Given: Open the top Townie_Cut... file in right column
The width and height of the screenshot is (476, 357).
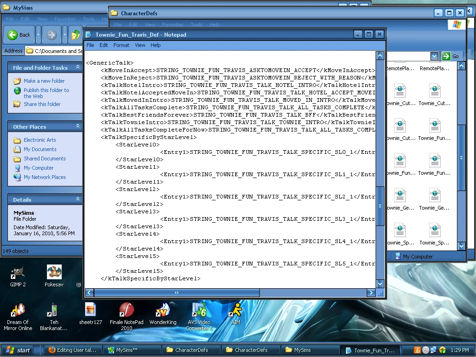Looking at the screenshot, I should (435, 94).
